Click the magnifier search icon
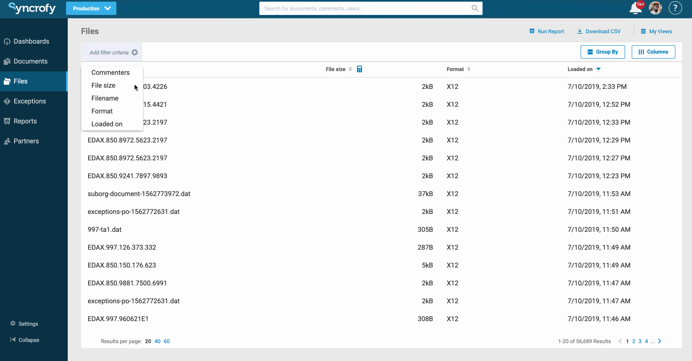Screen dimensions: 692x361 tap(475, 8)
